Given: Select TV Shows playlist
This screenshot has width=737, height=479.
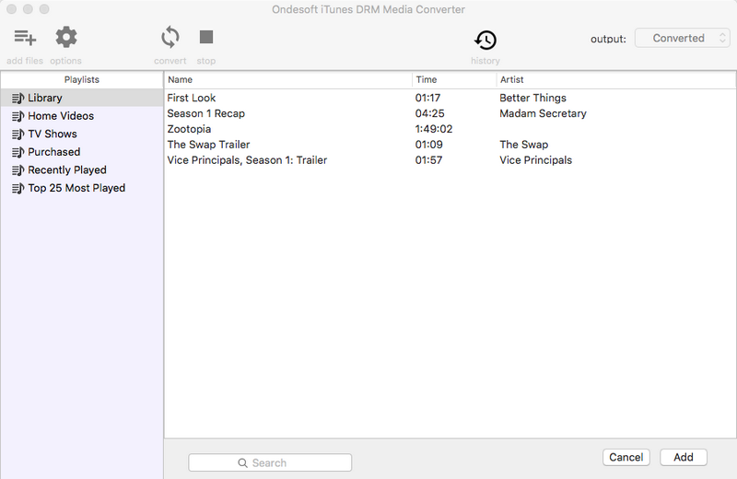Looking at the screenshot, I should (x=82, y=134).
